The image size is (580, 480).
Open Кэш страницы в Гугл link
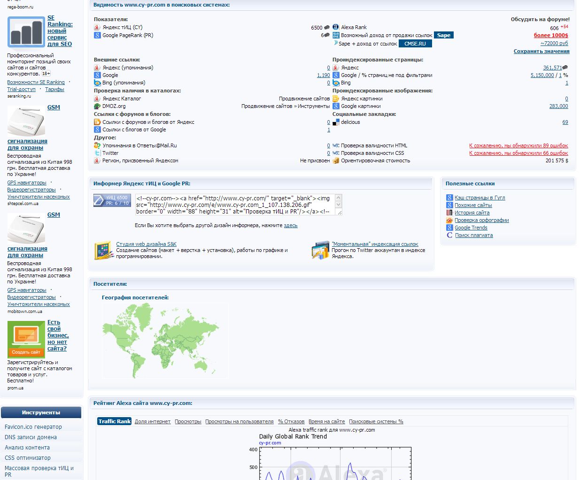(x=479, y=198)
